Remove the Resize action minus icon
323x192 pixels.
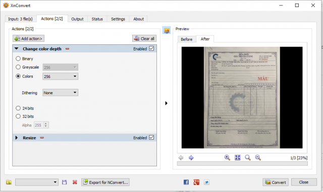(42, 138)
